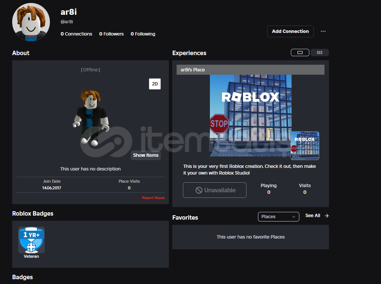
Task: Click the Favorites heading
Action: (x=185, y=217)
